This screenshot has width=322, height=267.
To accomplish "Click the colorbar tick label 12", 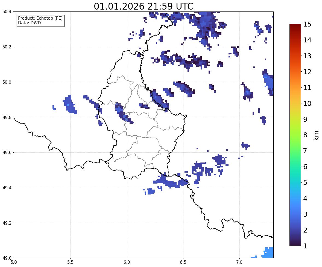I will point(307,72).
